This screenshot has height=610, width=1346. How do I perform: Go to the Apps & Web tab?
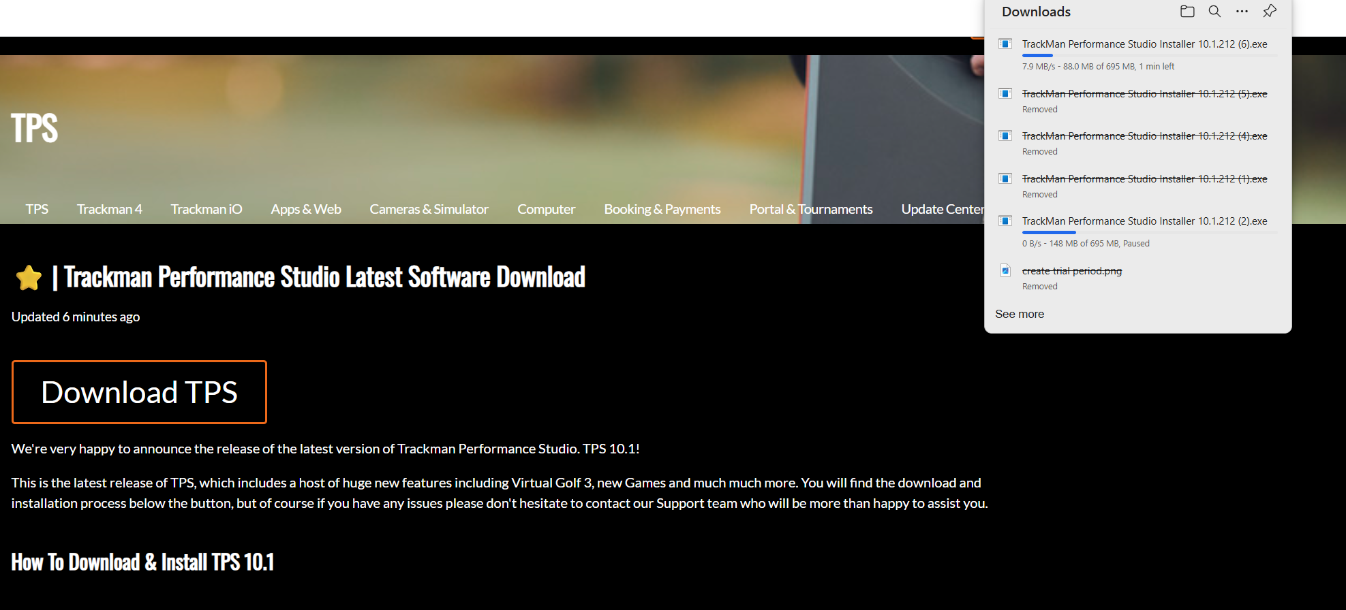[x=306, y=209]
